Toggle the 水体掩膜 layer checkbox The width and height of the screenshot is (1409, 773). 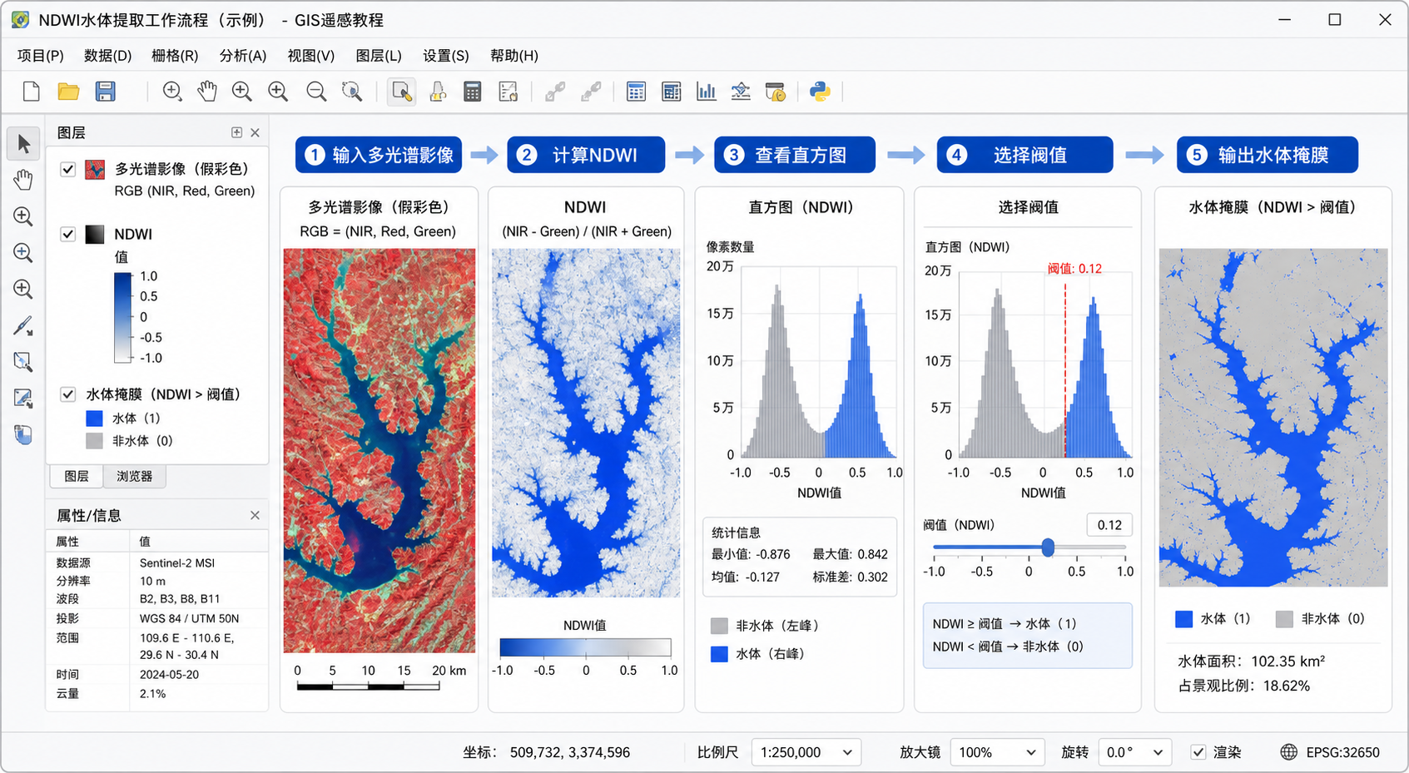click(68, 394)
